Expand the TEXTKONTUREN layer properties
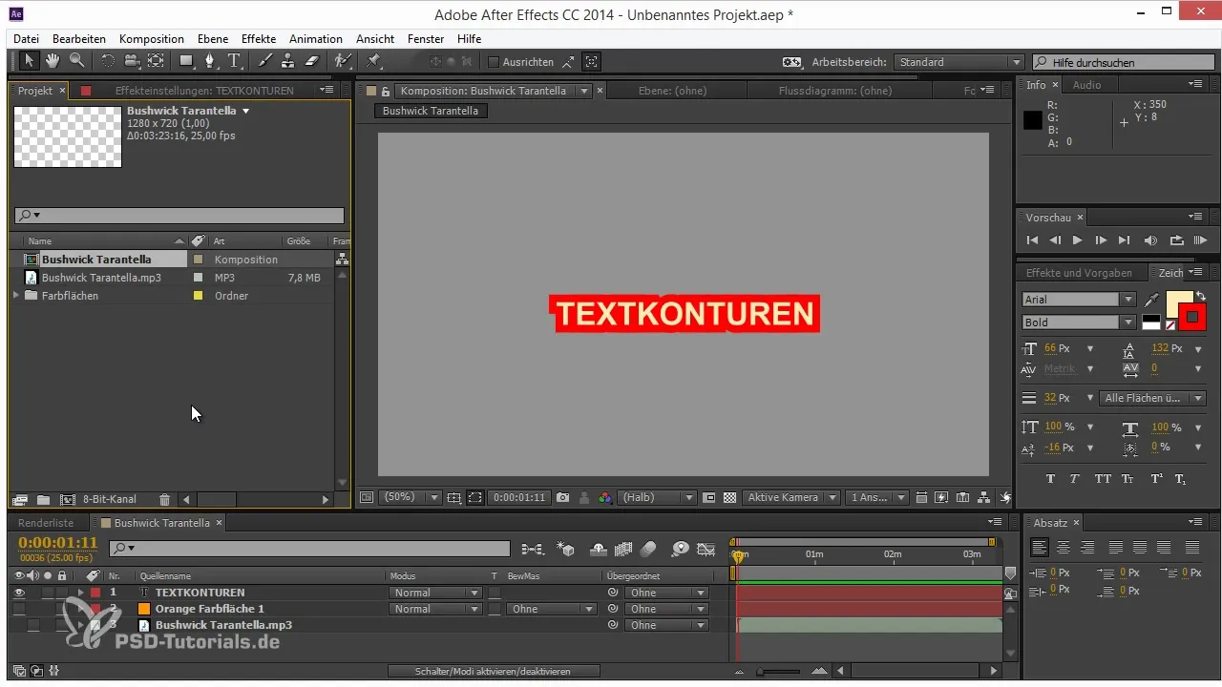The width and height of the screenshot is (1222, 687). coord(81,593)
